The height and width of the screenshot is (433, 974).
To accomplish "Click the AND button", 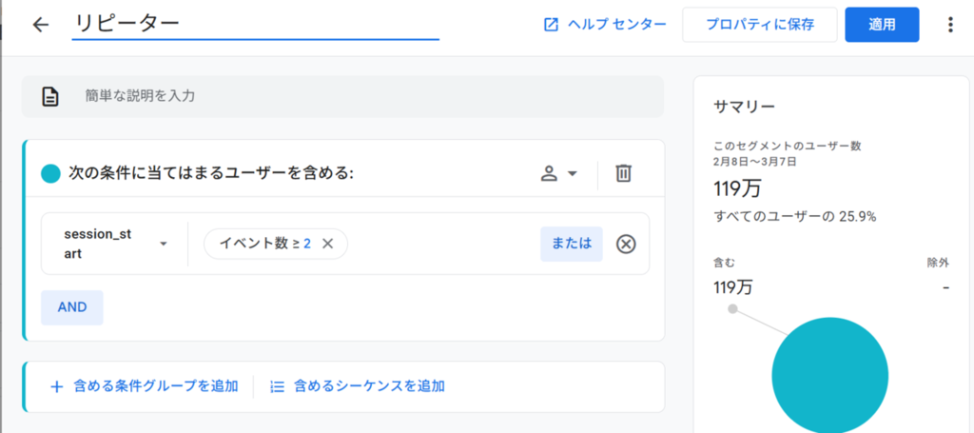I will point(72,306).
